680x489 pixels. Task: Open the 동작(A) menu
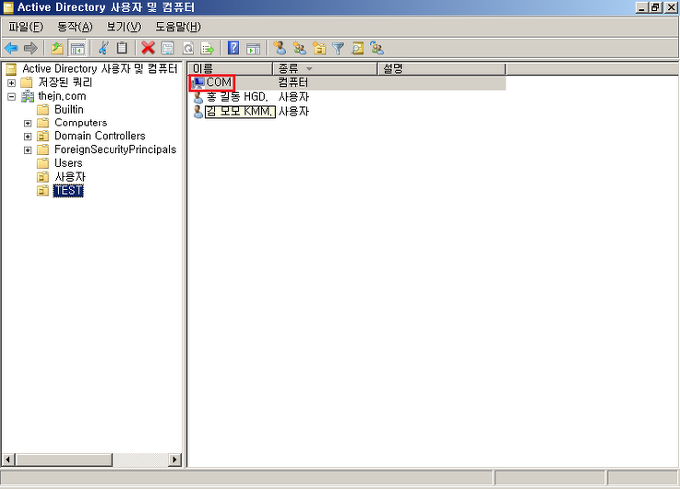click(x=75, y=27)
